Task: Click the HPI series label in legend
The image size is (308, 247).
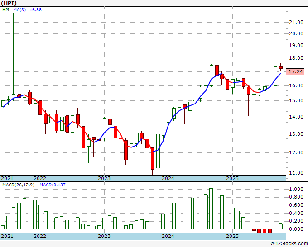Action: point(6,10)
